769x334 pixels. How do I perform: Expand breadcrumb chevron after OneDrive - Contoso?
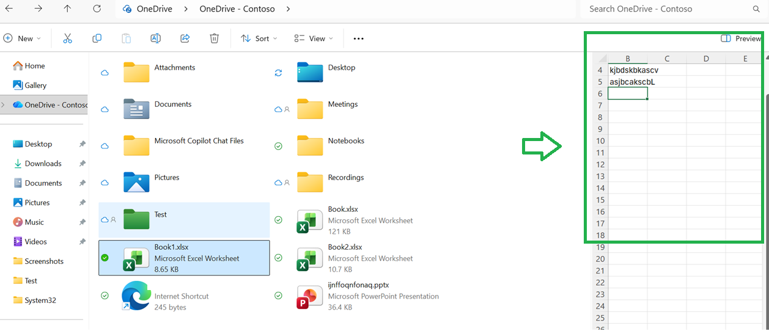(x=288, y=9)
